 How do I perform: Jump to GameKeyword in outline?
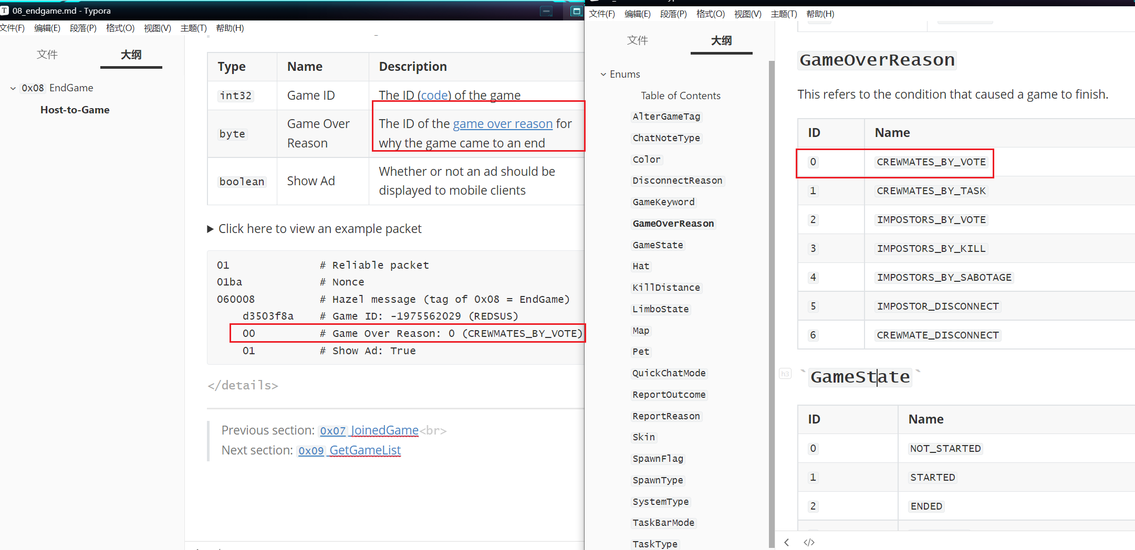tap(664, 202)
